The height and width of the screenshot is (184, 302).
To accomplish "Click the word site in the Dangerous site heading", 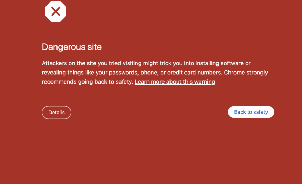I will pos(95,47).
